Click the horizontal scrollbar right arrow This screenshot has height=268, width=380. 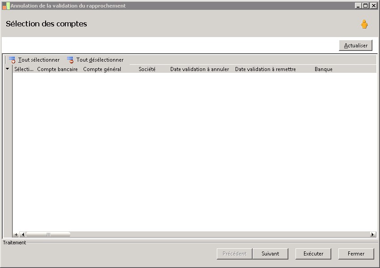[x=373, y=234]
